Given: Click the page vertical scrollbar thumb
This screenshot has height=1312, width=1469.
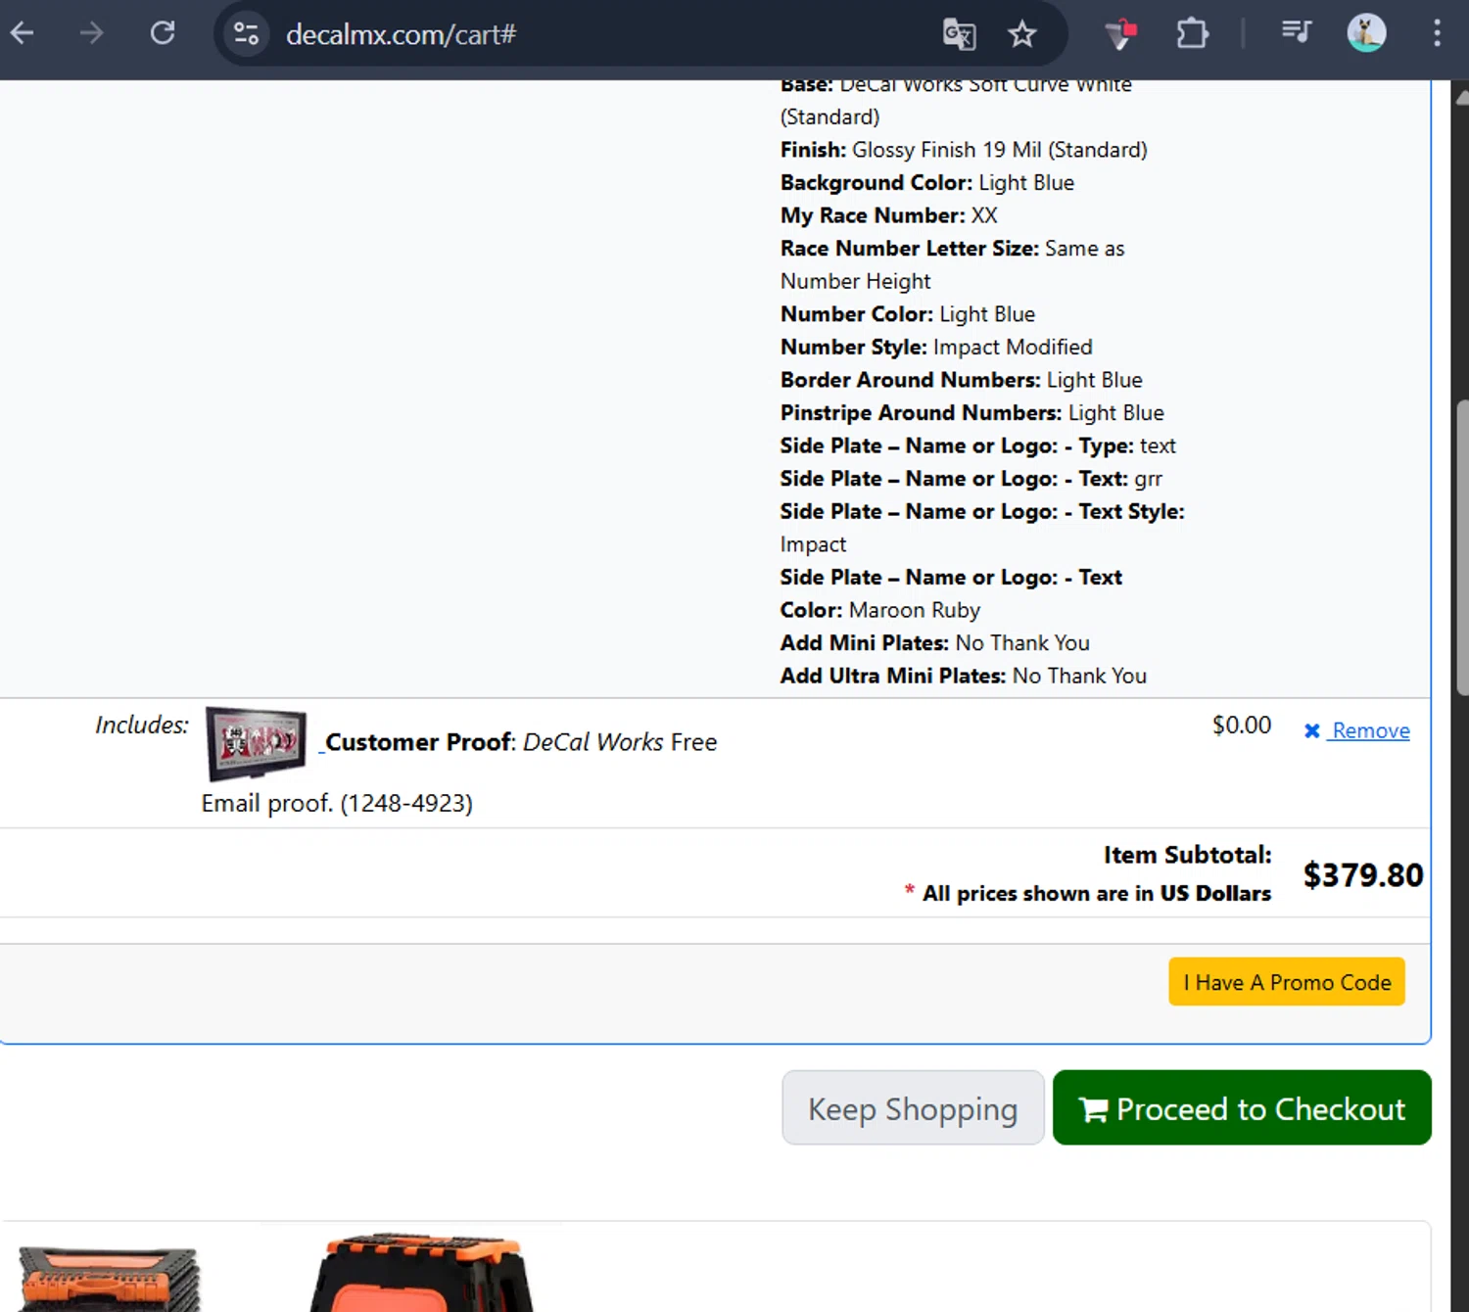Looking at the screenshot, I should 1461,548.
